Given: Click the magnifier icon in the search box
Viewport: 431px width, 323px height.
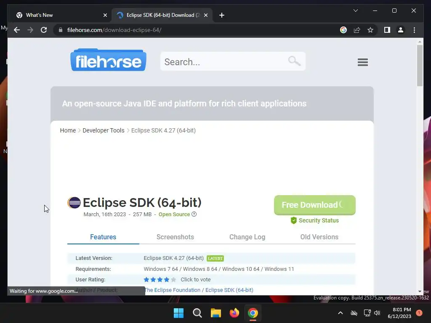Looking at the screenshot, I should pos(294,61).
